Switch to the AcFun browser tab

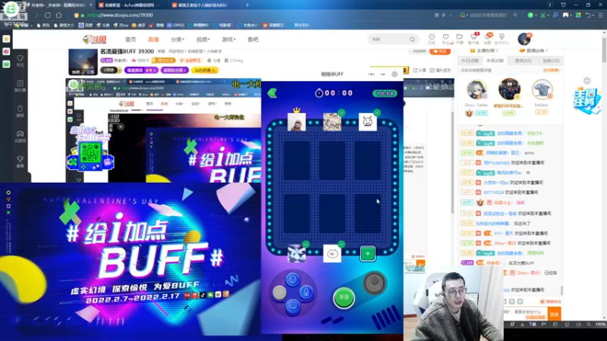[129, 5]
